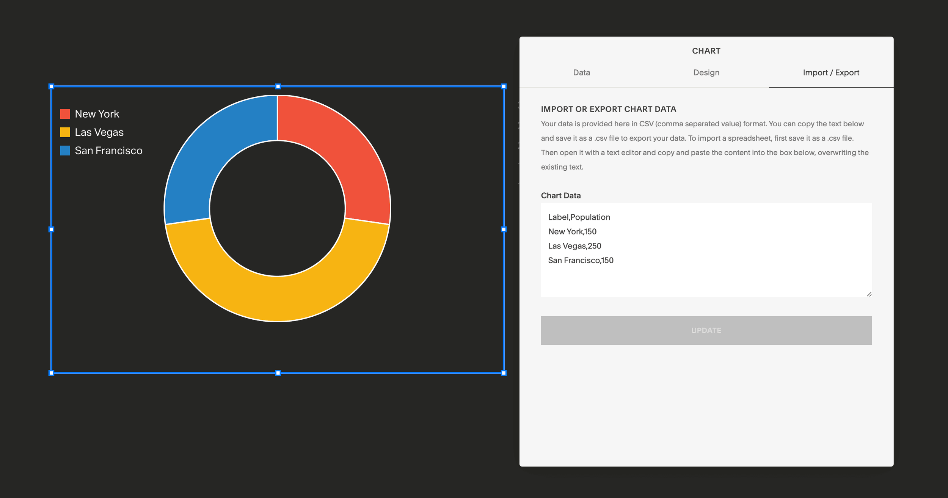Click the red New York legend swatch

(x=65, y=113)
